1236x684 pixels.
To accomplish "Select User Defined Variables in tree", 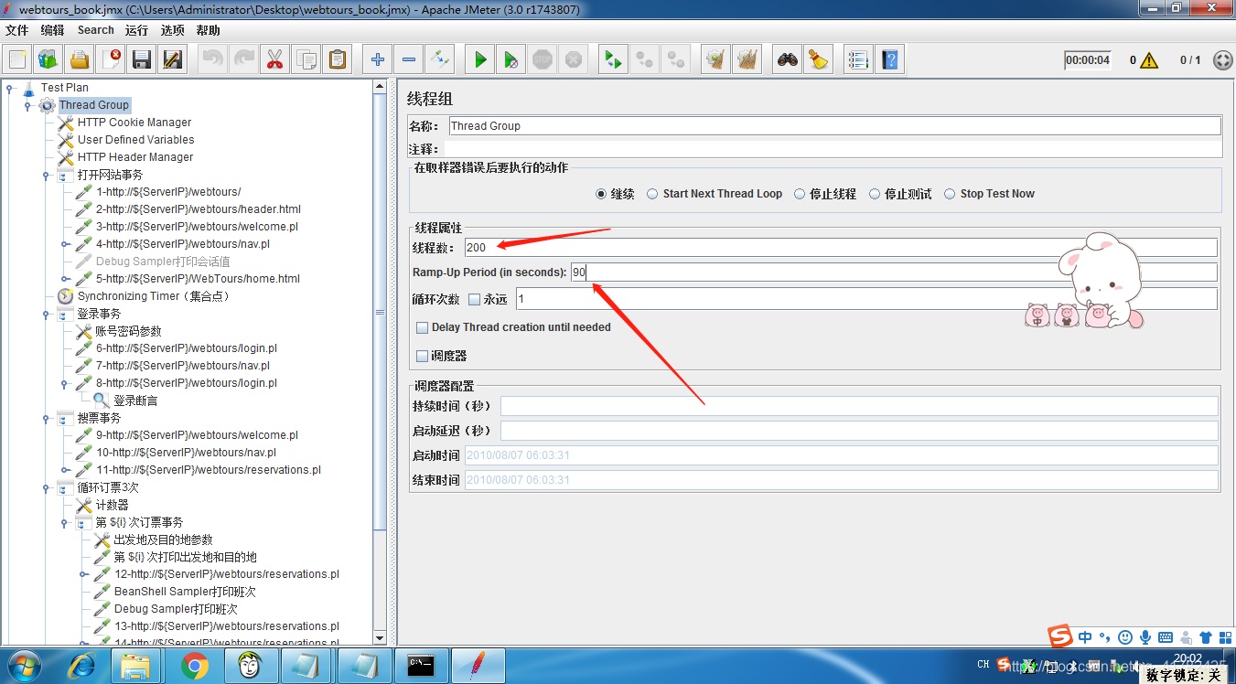I will coord(135,140).
